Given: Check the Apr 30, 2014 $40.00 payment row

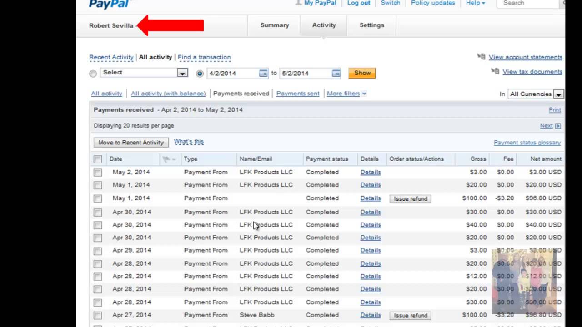Looking at the screenshot, I should point(98,225).
